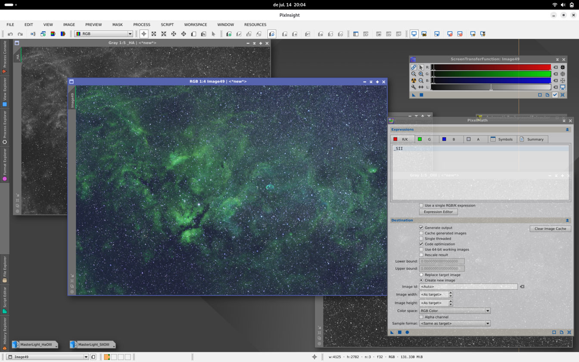579x362 pixels.
Task: Open the WORKSPACE menu
Action: coord(196,25)
